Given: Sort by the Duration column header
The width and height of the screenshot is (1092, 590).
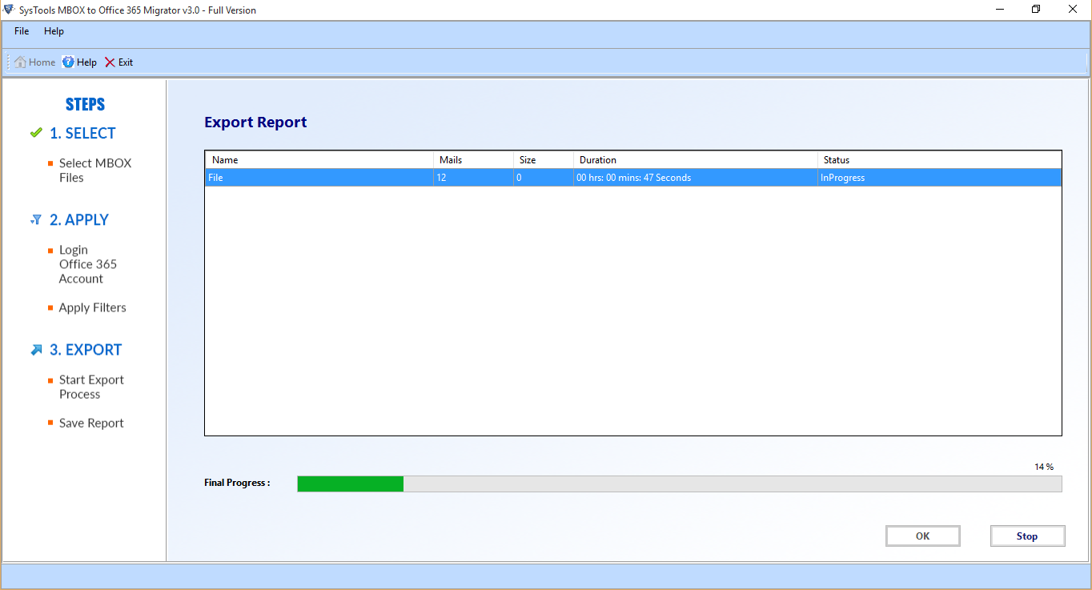Looking at the screenshot, I should click(x=696, y=160).
